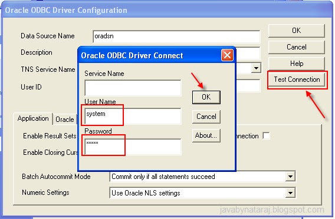This screenshot has width=335, height=219.
Task: Open Help in the Driver Configuration window
Action: point(296,64)
